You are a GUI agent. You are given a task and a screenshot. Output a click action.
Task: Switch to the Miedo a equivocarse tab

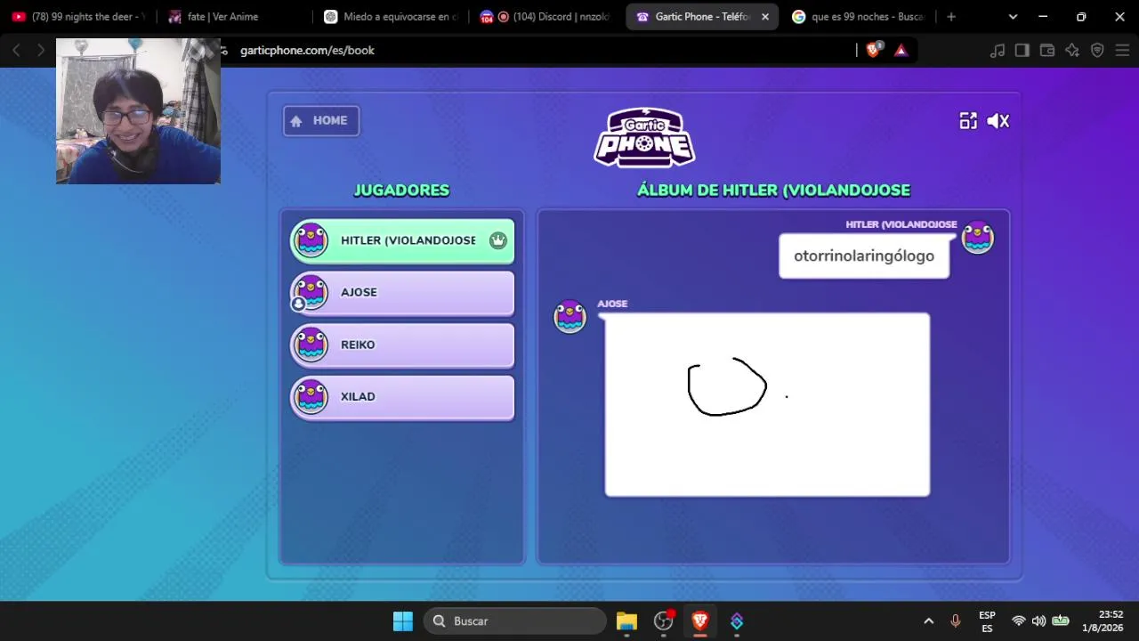tap(392, 17)
